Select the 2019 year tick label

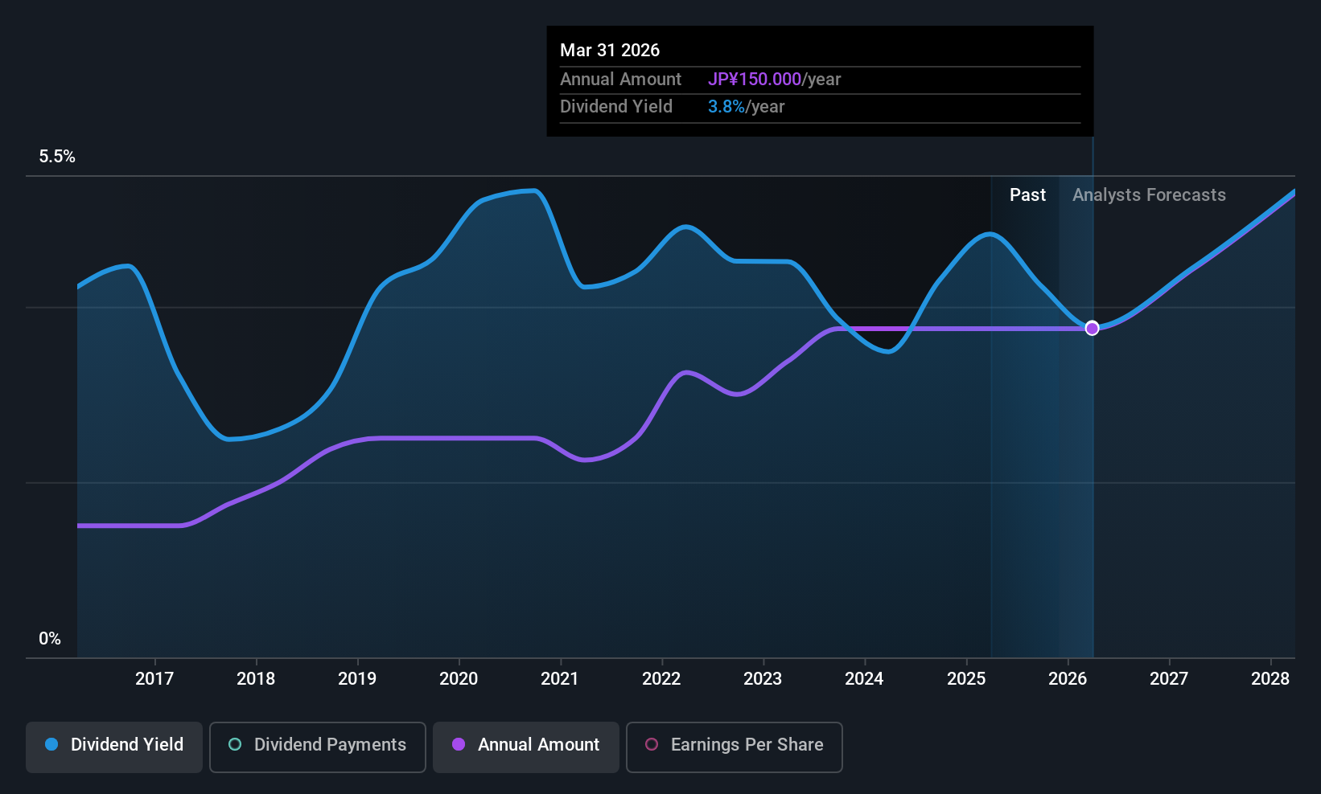pos(357,679)
